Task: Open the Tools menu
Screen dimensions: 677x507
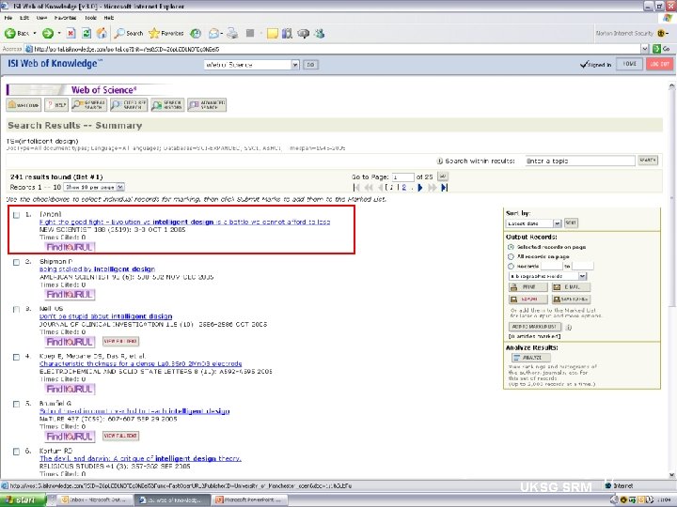Action: coord(90,18)
